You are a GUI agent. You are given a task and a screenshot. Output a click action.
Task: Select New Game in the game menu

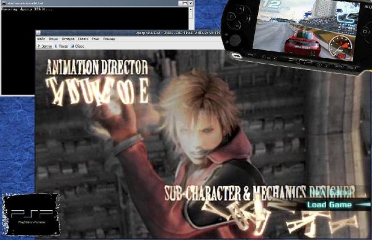(x=330, y=193)
